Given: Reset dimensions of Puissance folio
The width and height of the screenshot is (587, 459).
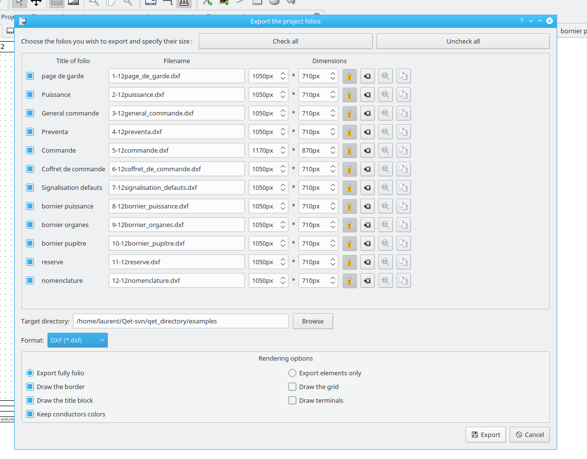Looking at the screenshot, I should pos(367,94).
